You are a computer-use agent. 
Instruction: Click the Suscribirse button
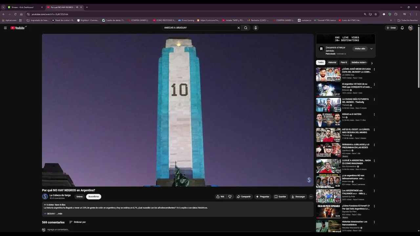pyautogui.click(x=94, y=197)
